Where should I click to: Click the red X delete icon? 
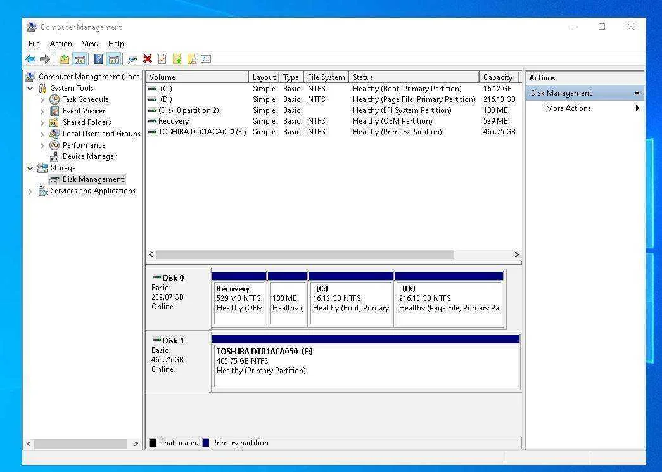tap(148, 59)
